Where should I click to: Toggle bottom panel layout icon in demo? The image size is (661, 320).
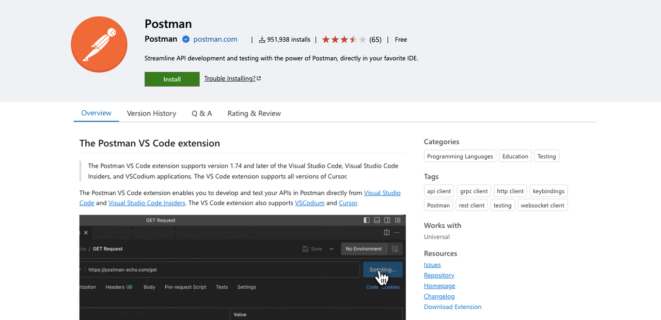point(377,220)
